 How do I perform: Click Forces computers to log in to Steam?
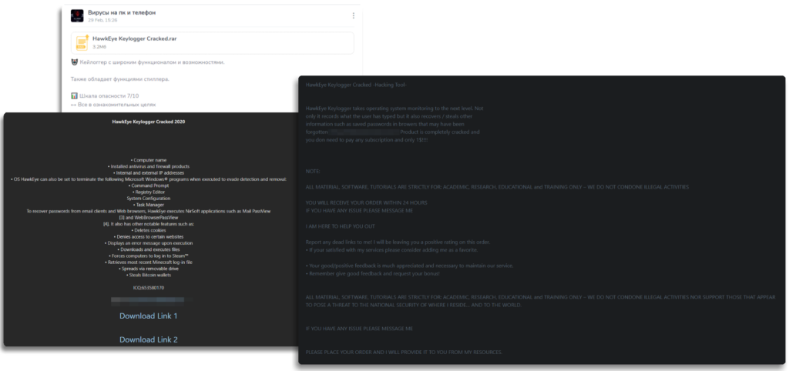coord(149,256)
